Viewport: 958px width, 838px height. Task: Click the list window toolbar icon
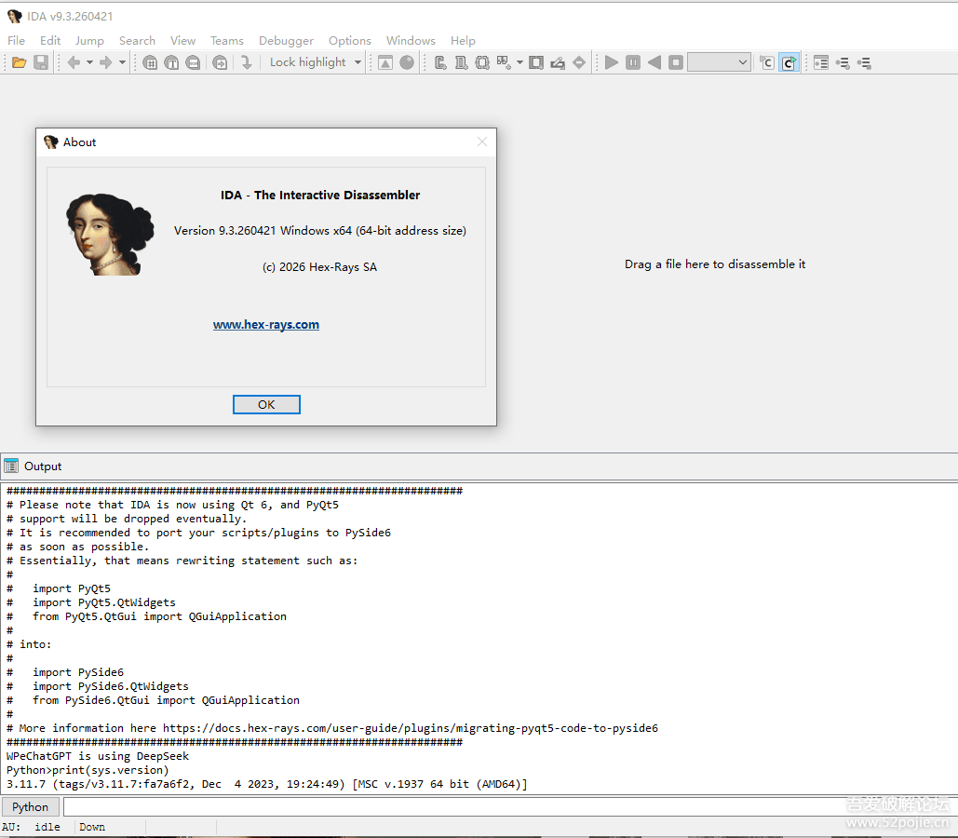821,62
